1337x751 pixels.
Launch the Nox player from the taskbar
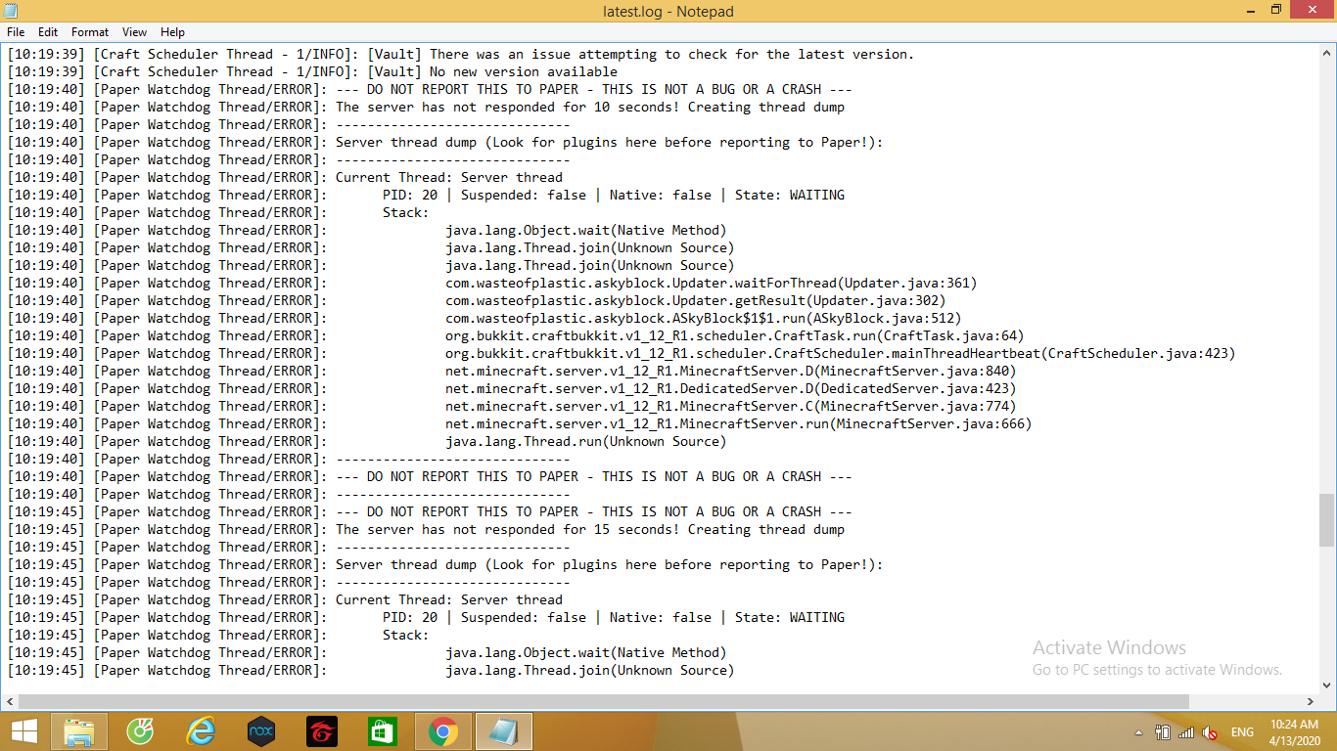pos(261,731)
